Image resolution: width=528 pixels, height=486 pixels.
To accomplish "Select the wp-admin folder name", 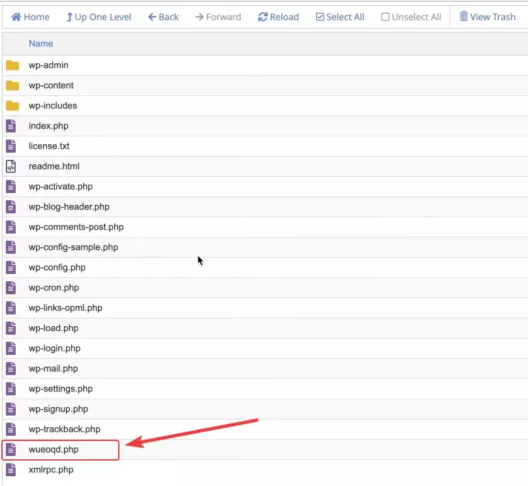I will tap(48, 65).
